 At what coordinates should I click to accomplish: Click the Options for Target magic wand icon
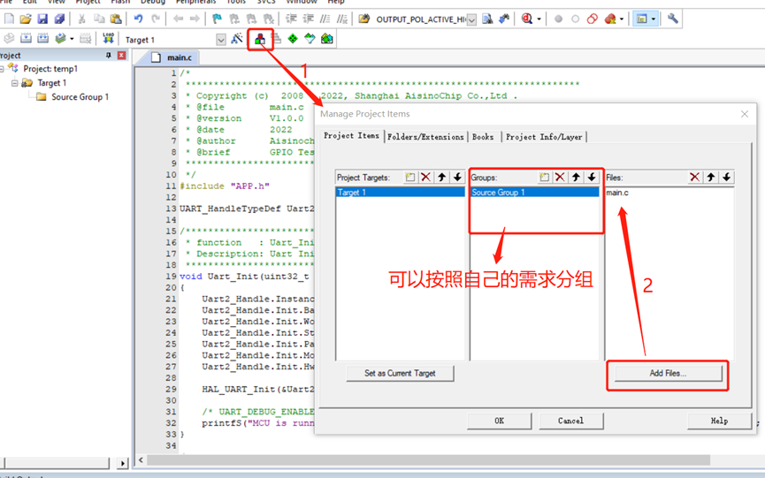click(237, 39)
